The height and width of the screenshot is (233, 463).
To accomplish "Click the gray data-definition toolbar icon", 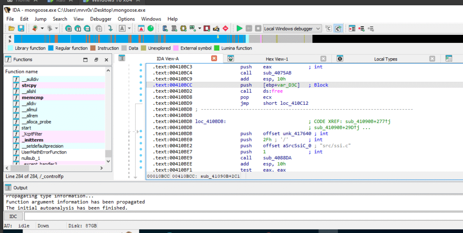I will coord(174,28).
